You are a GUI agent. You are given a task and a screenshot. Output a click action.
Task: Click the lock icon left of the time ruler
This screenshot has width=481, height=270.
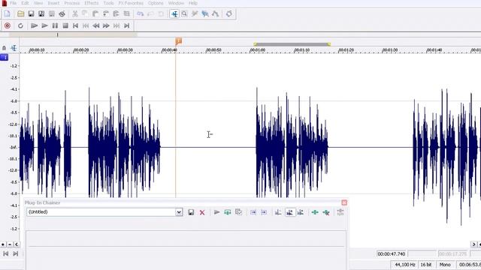(4, 48)
